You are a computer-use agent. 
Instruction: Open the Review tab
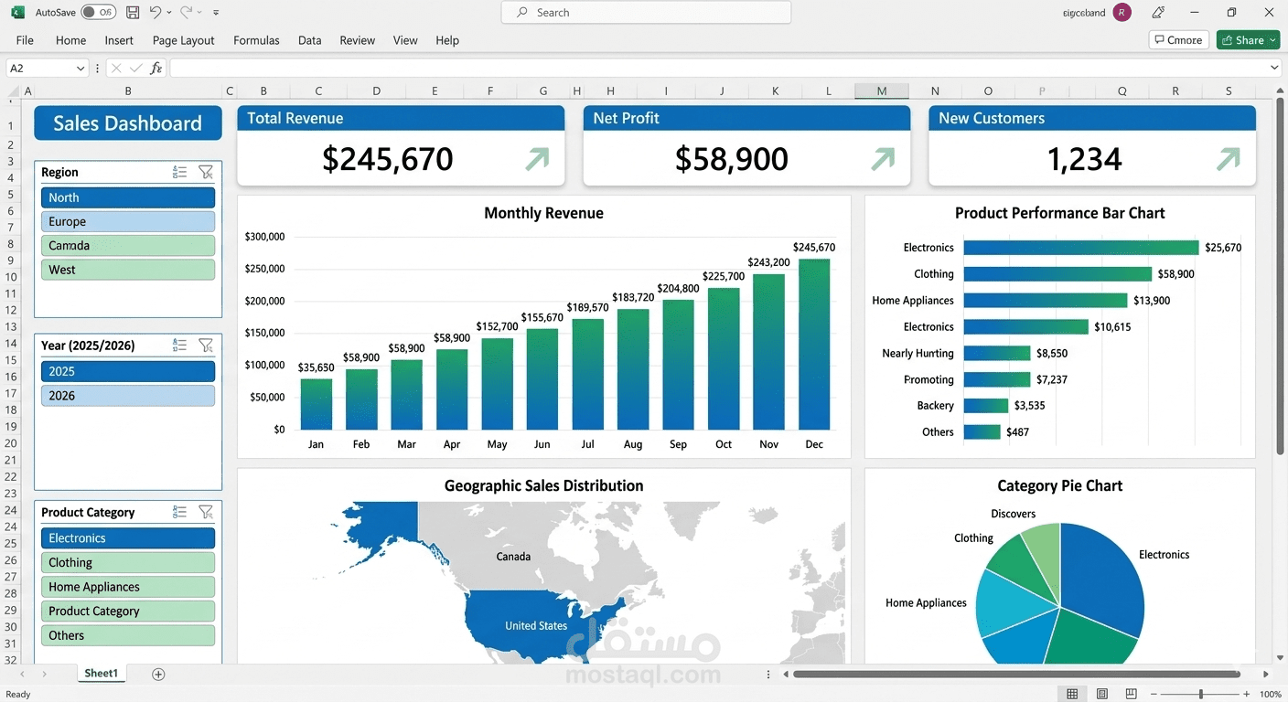pyautogui.click(x=357, y=40)
